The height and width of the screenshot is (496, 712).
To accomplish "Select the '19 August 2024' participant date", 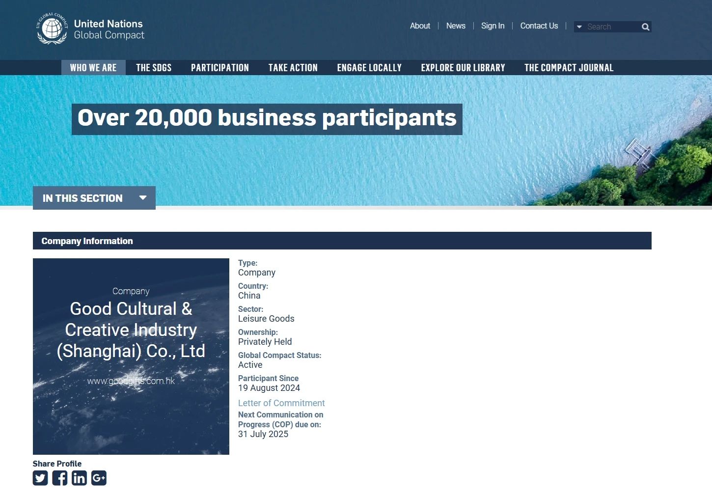I will [x=269, y=388].
